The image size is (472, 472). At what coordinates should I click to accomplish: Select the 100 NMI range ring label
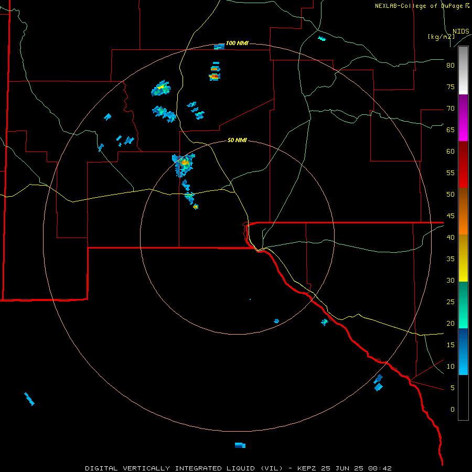pos(237,43)
